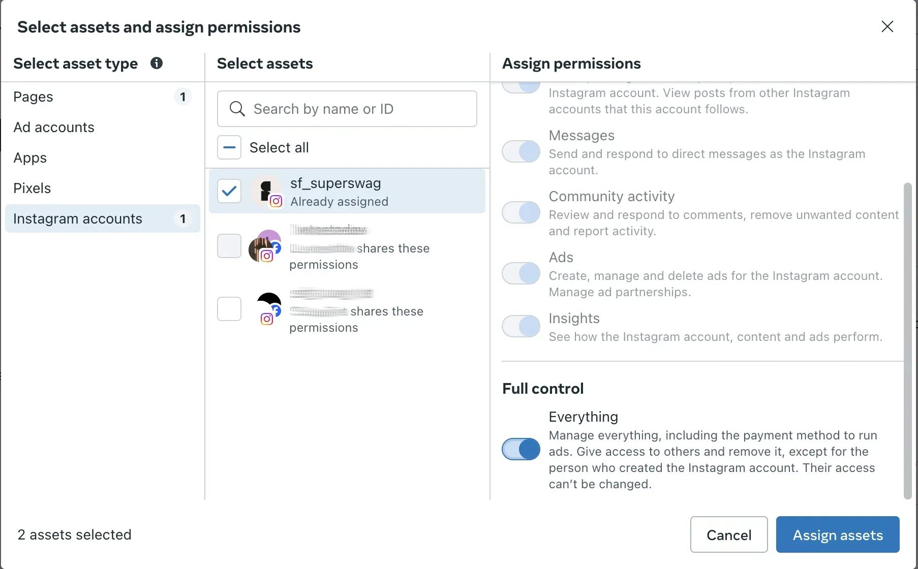Viewport: 918px width, 569px height.
Task: Click the sf_superswag profile avatar
Action: coord(267,192)
